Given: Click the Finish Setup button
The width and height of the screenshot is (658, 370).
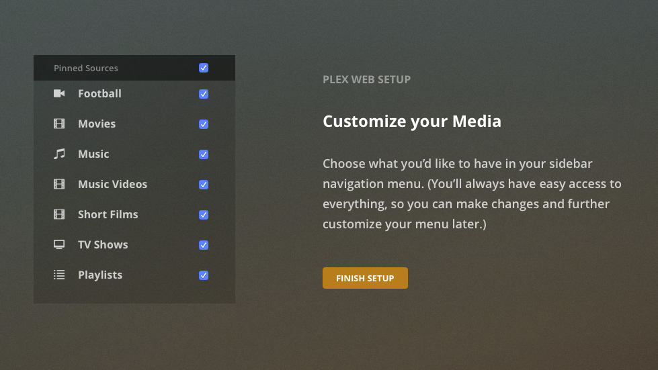Looking at the screenshot, I should point(365,278).
